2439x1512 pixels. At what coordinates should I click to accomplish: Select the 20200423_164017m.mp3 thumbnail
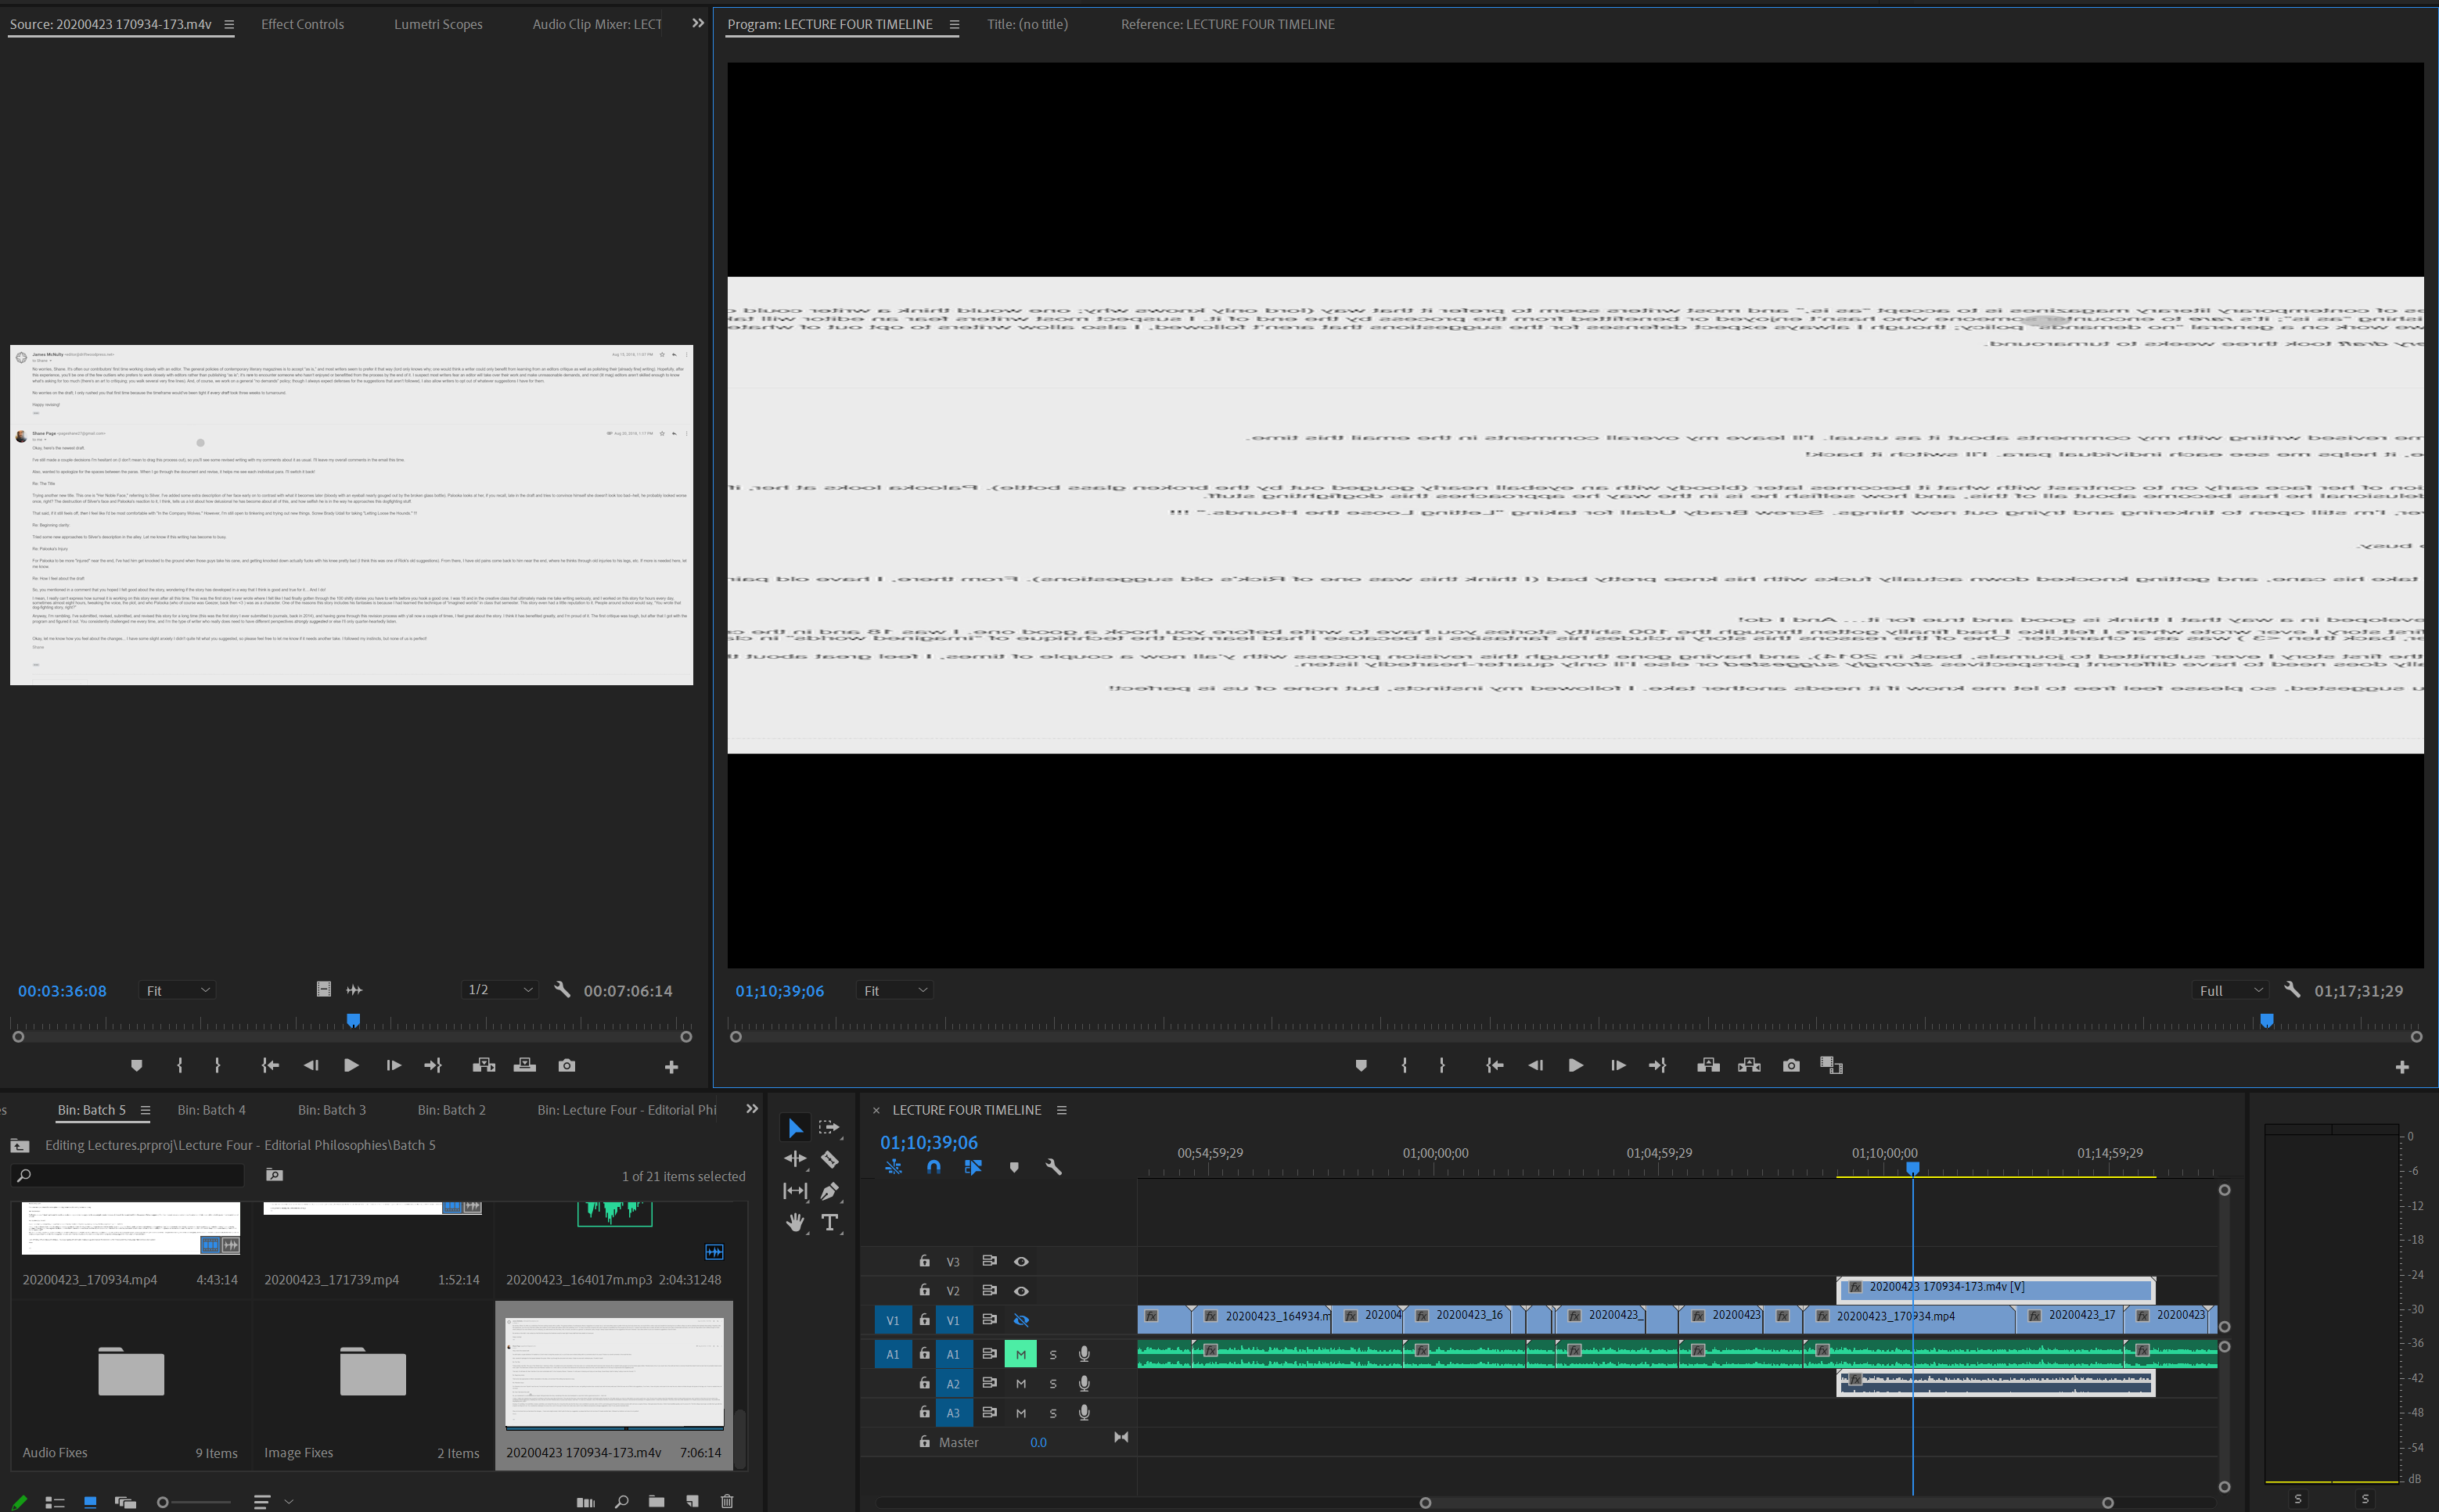click(613, 1215)
